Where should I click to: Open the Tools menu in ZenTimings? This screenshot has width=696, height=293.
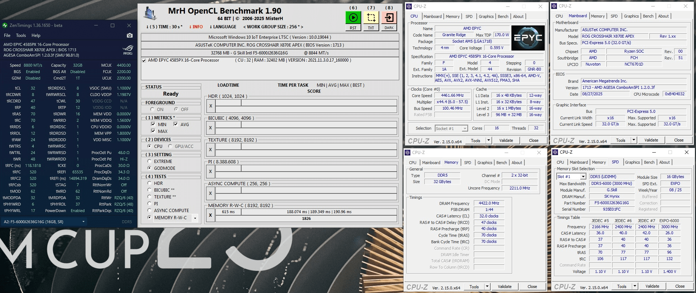point(21,35)
